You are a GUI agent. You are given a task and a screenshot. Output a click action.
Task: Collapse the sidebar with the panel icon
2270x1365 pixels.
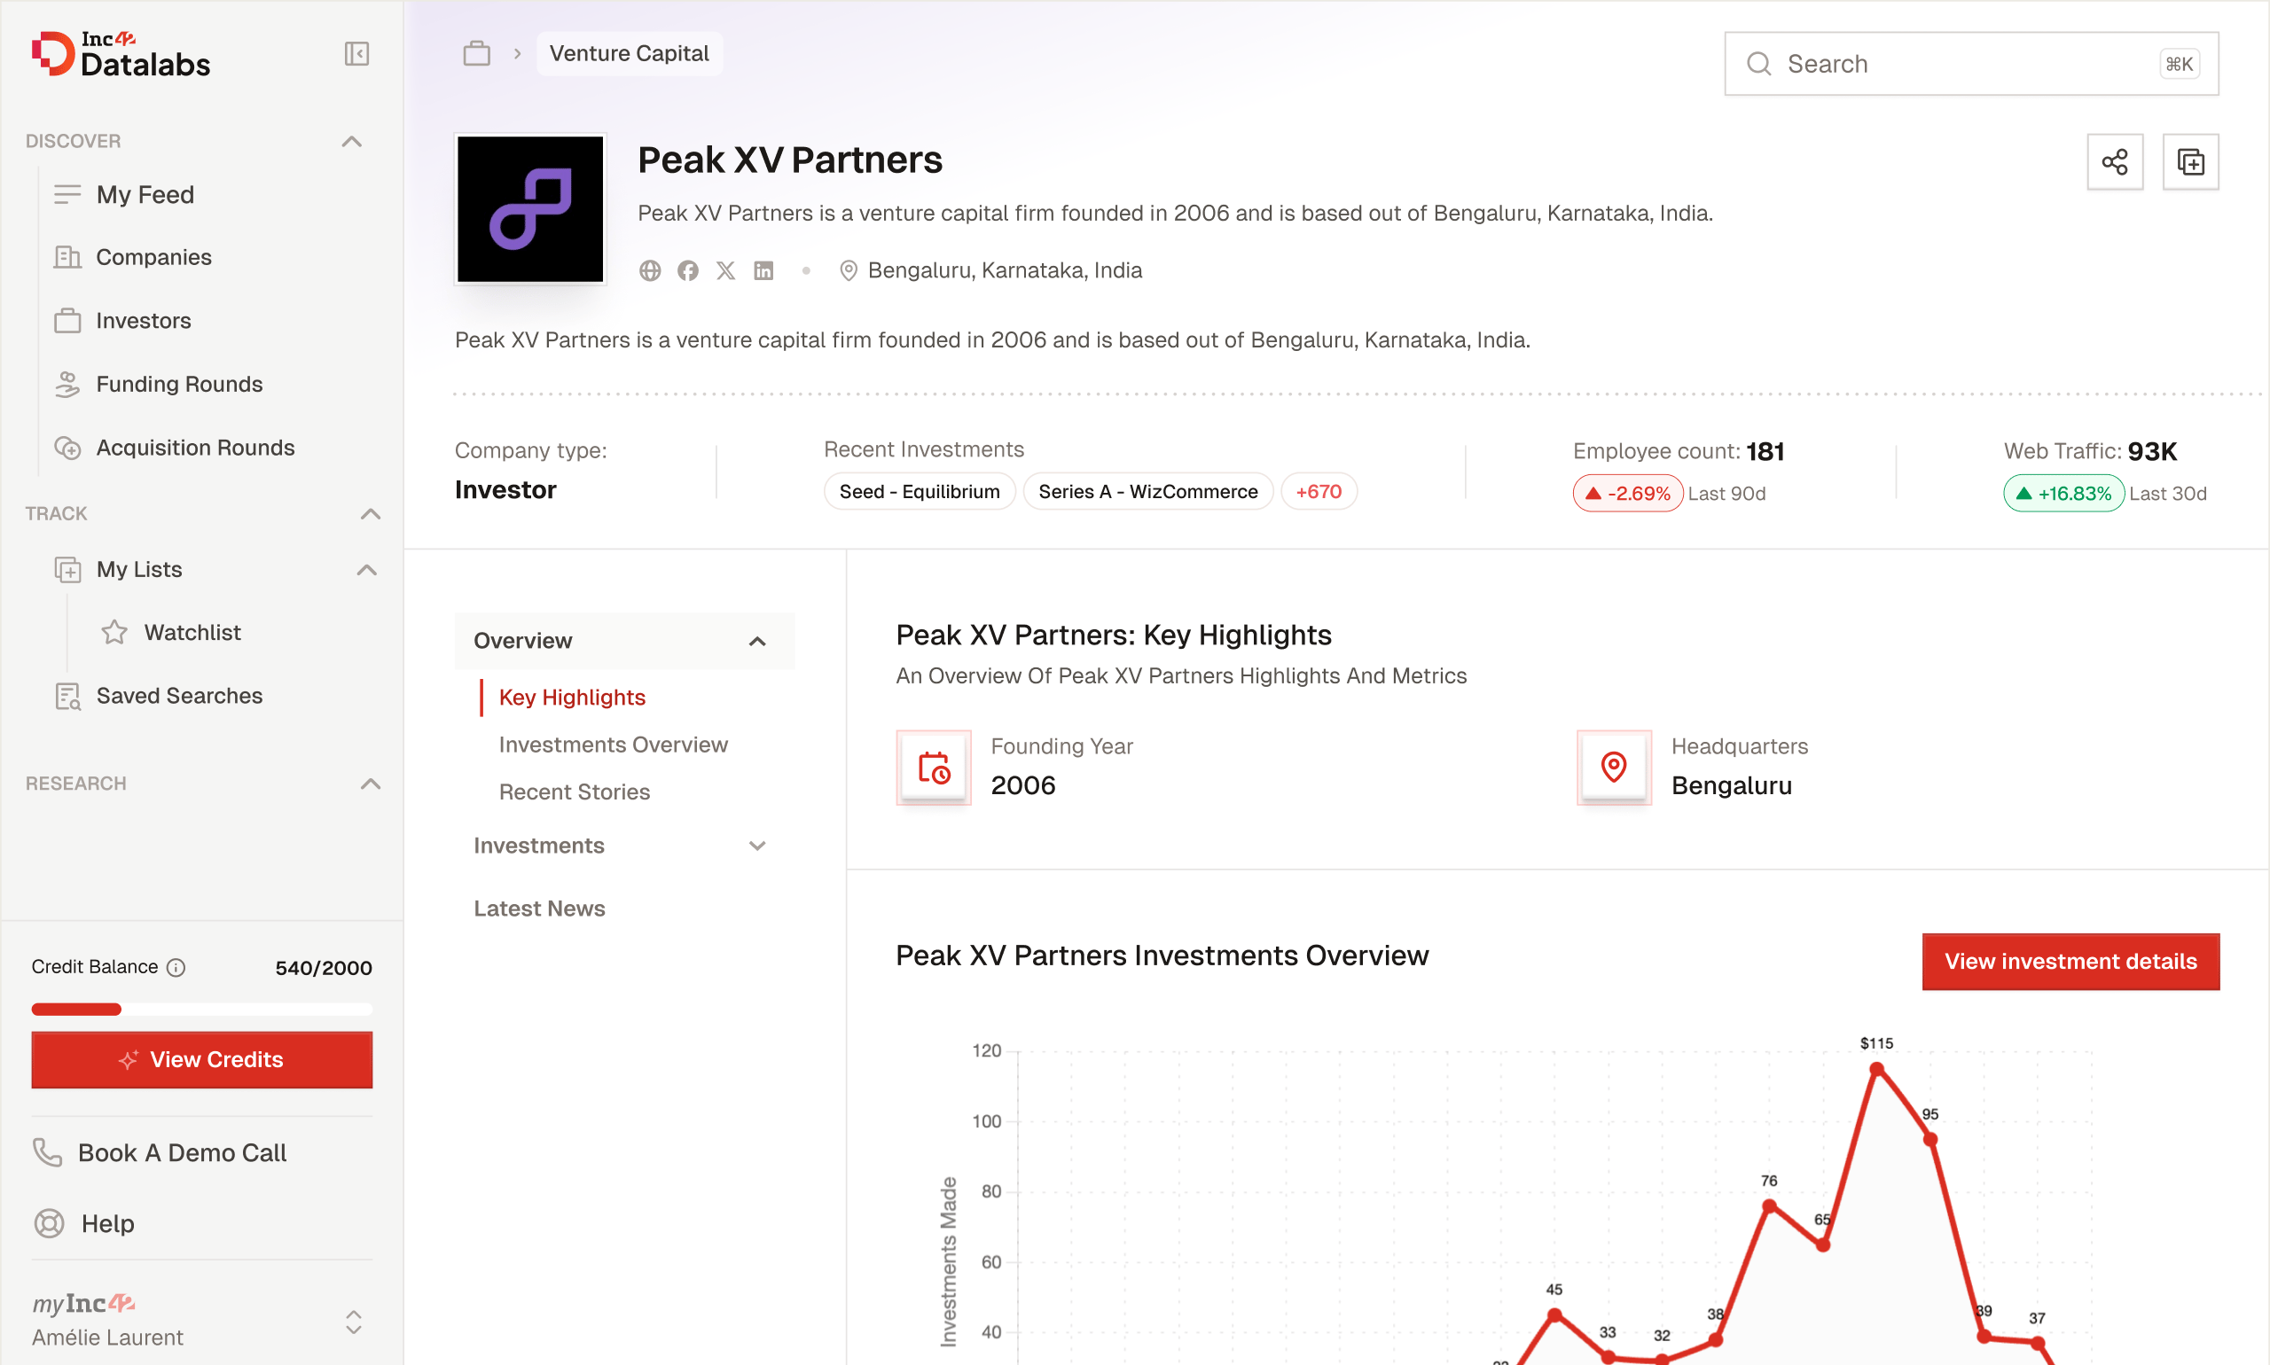[x=356, y=53]
